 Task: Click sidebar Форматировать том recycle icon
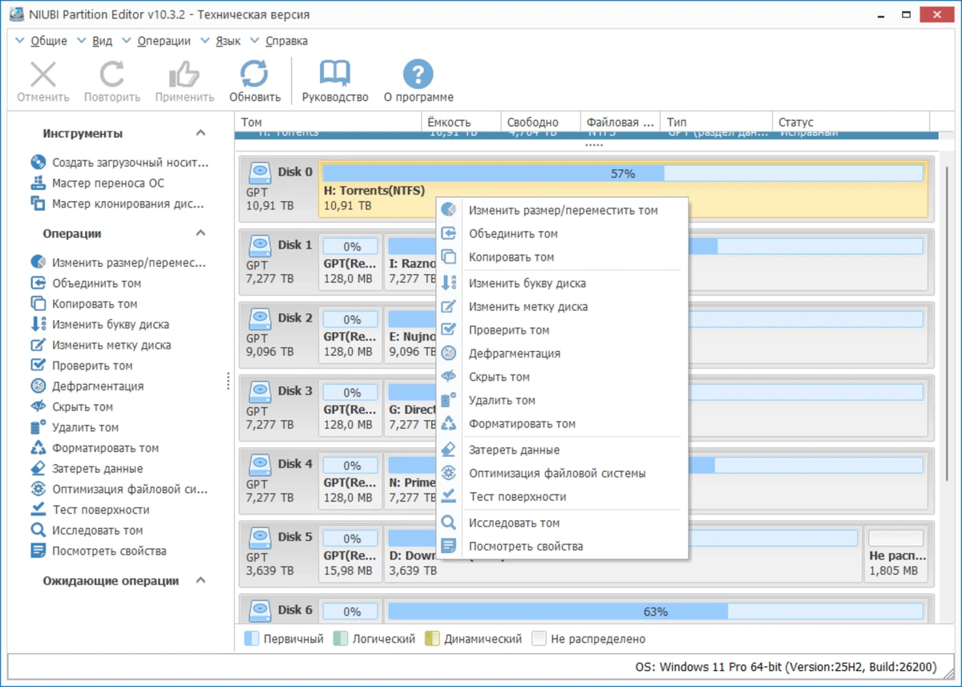coord(38,448)
